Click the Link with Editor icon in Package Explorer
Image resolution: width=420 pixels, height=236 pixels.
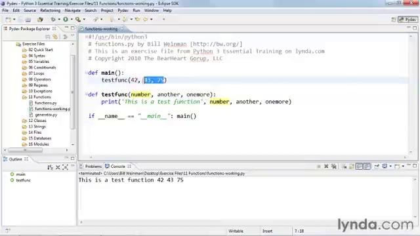55,37
